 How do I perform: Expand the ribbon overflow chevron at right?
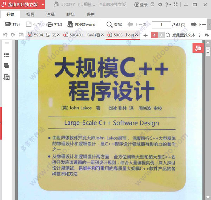tap(209, 24)
